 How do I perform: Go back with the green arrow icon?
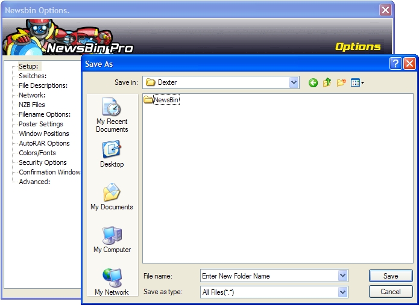point(313,83)
